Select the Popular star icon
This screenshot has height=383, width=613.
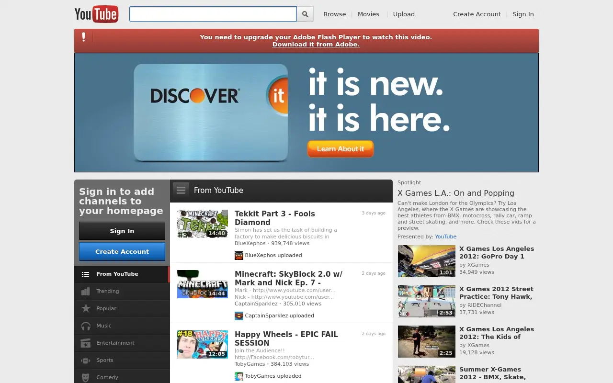click(x=86, y=308)
